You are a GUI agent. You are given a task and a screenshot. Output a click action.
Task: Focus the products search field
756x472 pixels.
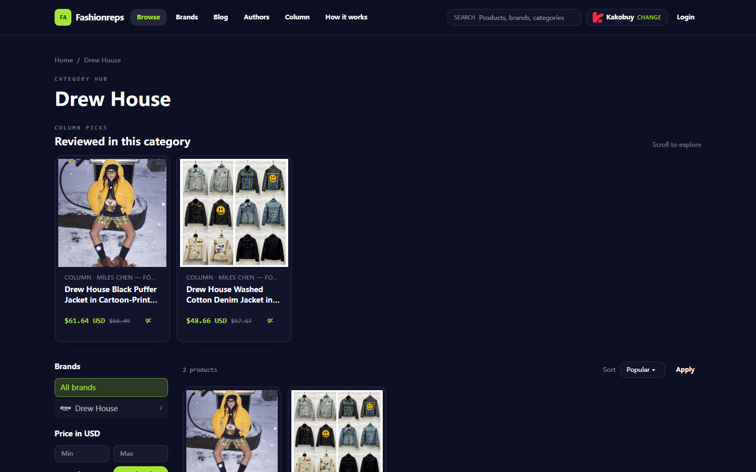pyautogui.click(x=514, y=17)
